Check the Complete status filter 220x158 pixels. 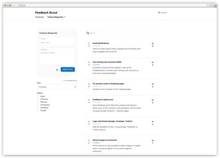[38, 108]
